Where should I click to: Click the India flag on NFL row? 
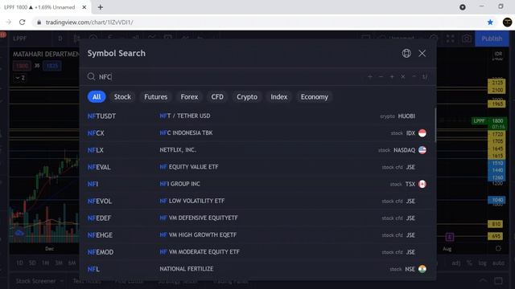[422, 269]
